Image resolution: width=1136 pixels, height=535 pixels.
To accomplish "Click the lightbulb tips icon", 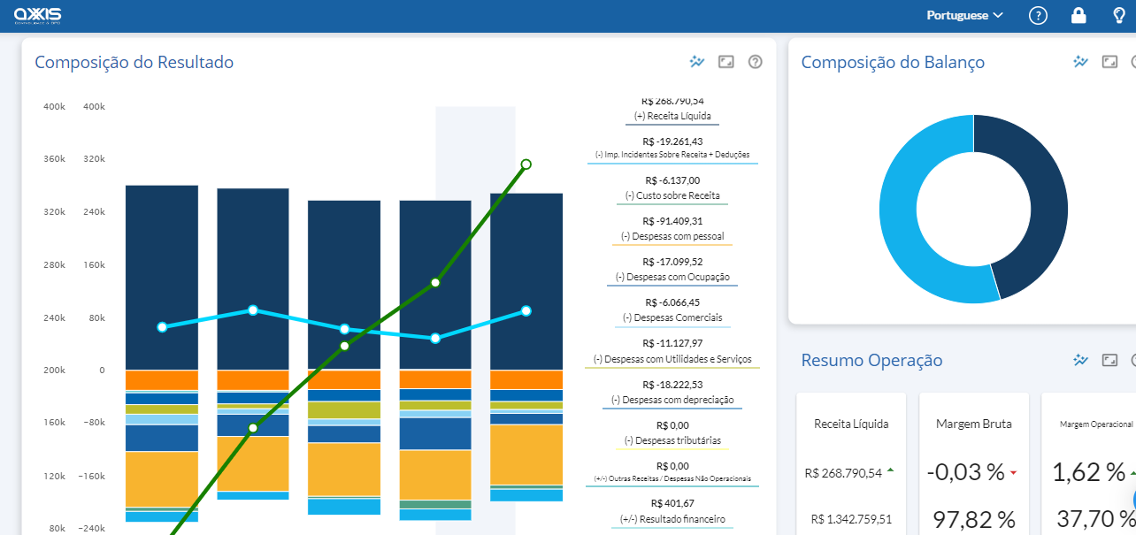I will click(x=1118, y=15).
